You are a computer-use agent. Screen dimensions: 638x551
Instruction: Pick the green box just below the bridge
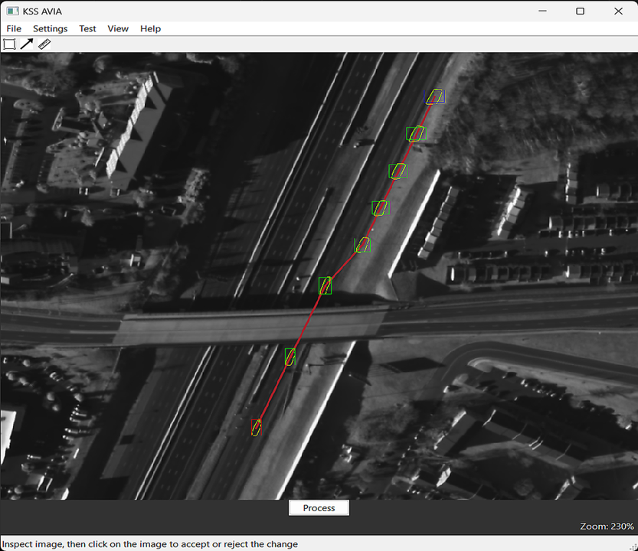(290, 356)
